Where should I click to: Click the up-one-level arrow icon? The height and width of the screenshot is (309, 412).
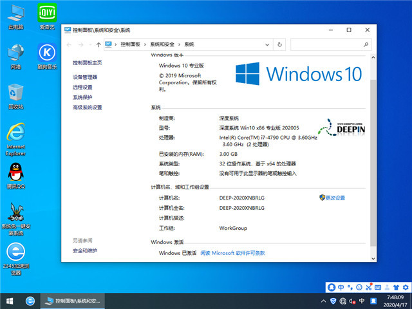98,44
